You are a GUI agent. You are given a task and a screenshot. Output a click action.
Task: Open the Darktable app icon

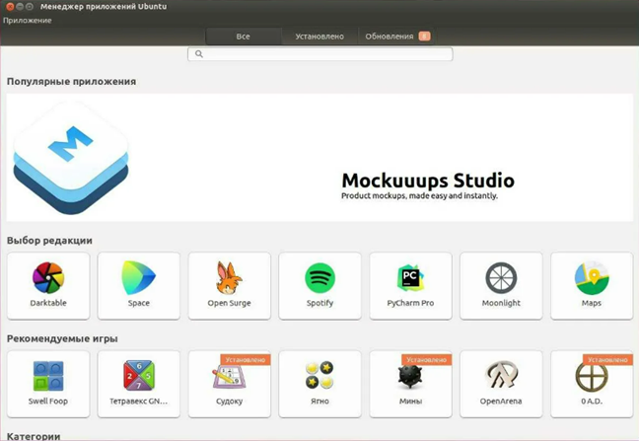(48, 277)
